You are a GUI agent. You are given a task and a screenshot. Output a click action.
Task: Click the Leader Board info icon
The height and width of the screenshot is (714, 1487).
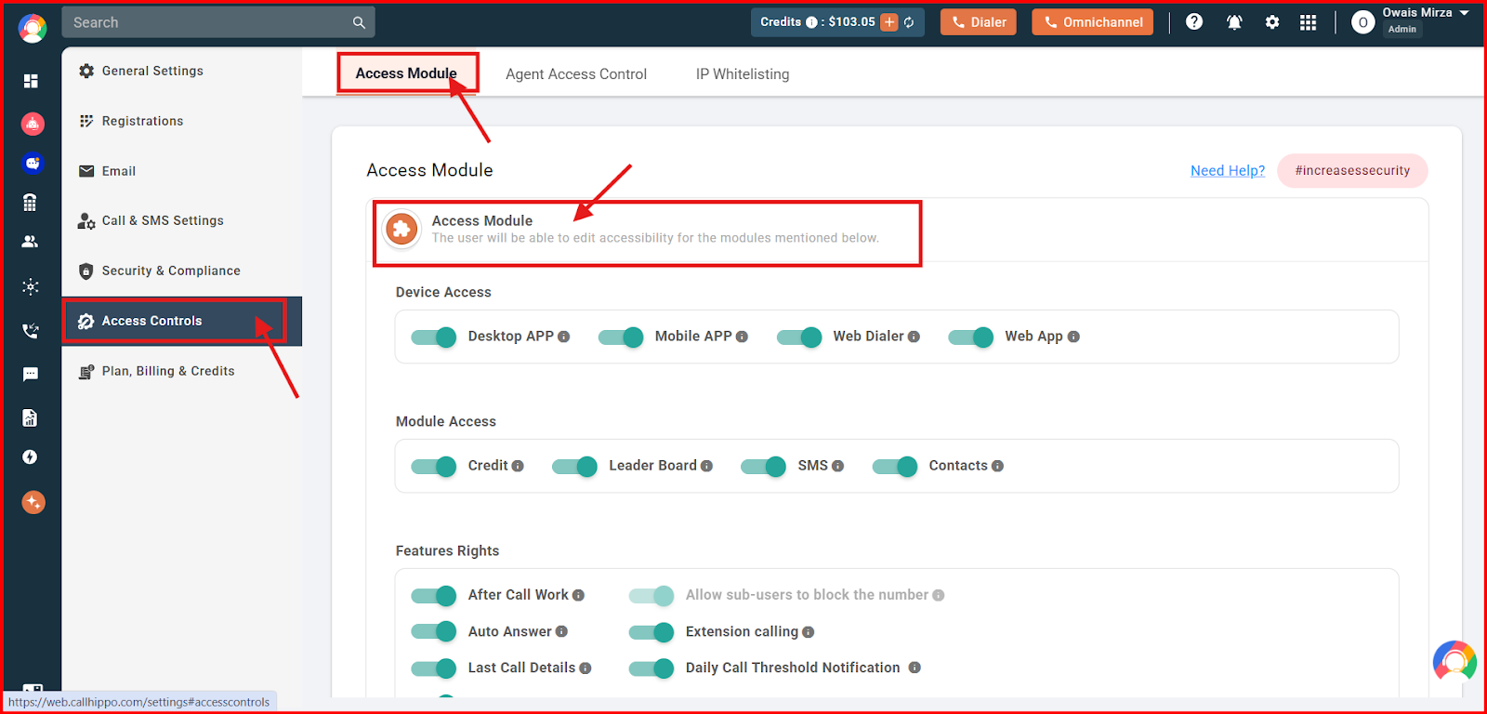[706, 466]
